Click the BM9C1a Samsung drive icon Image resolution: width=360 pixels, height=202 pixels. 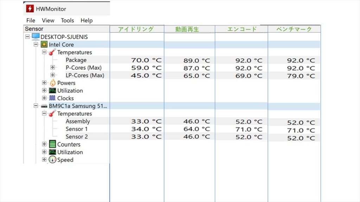[44, 106]
